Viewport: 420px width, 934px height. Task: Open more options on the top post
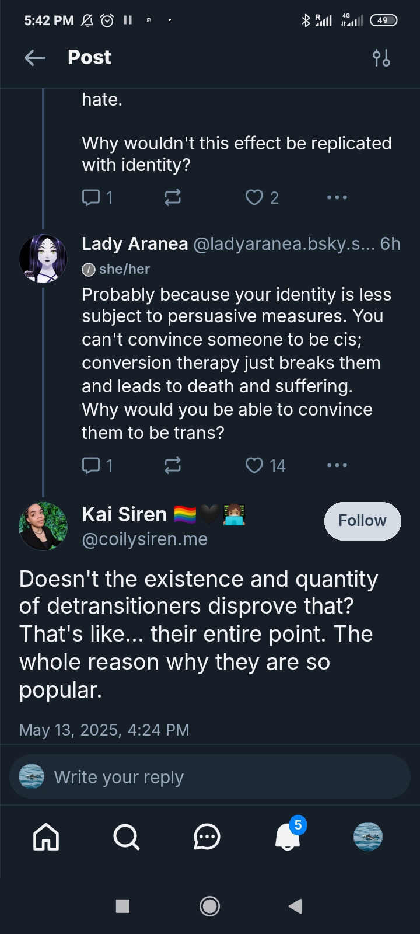point(337,197)
